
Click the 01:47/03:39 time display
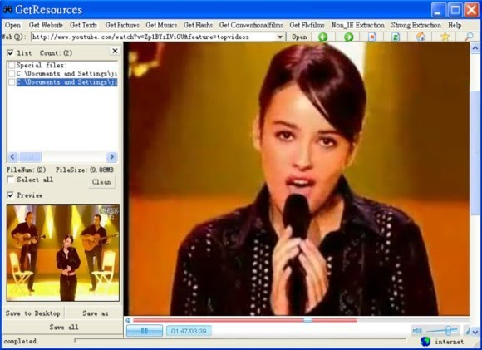click(x=189, y=331)
